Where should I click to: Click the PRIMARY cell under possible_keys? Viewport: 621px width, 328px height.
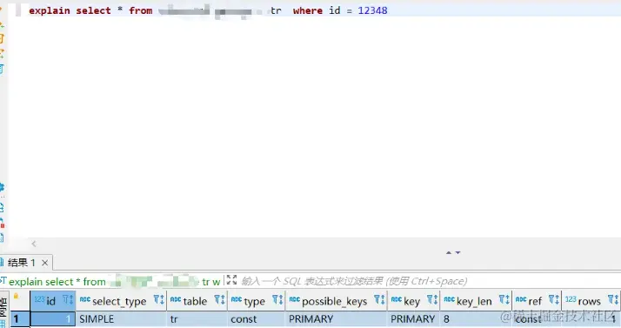[x=336, y=319]
